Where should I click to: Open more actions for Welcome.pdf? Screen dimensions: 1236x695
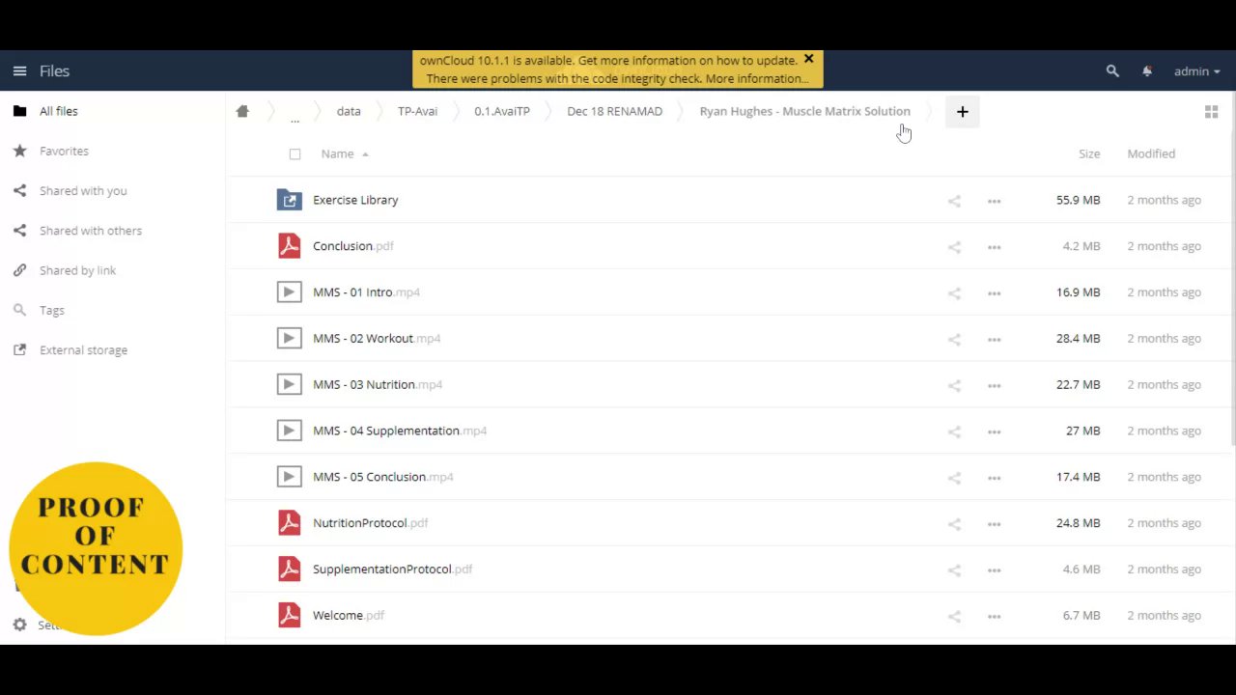pos(994,616)
